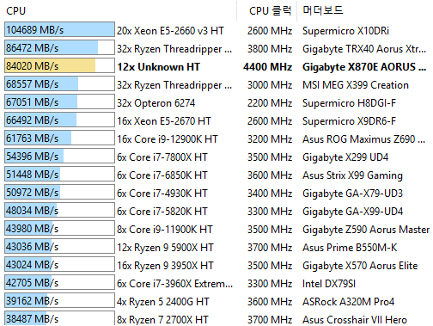
Task: Click Gigabyte TRX40 Aorus Xtr... motherboard cell
Action: coord(364,49)
